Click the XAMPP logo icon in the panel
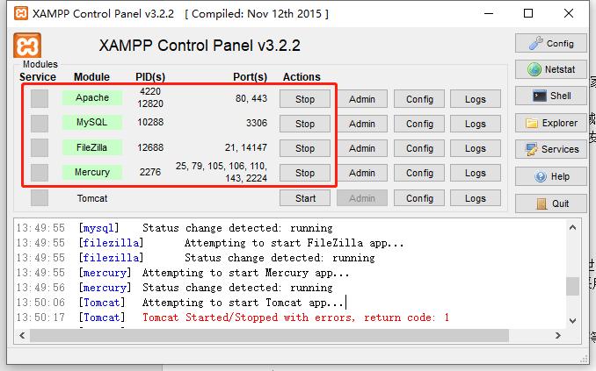Viewport: 596px width, 371px height. 27,46
